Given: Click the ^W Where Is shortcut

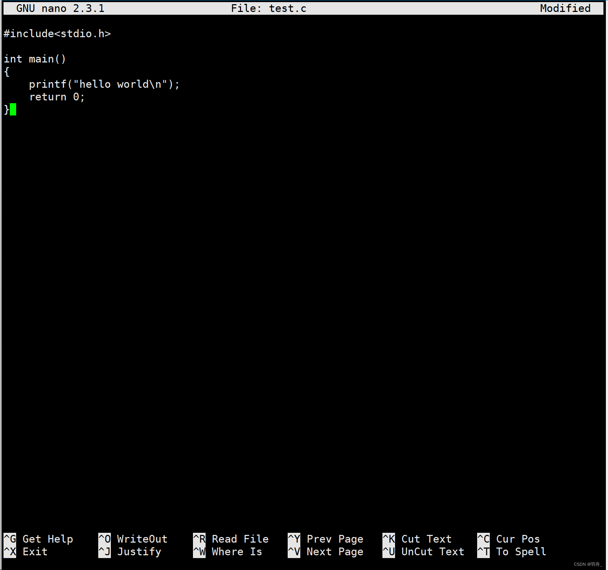Looking at the screenshot, I should pyautogui.click(x=228, y=551).
